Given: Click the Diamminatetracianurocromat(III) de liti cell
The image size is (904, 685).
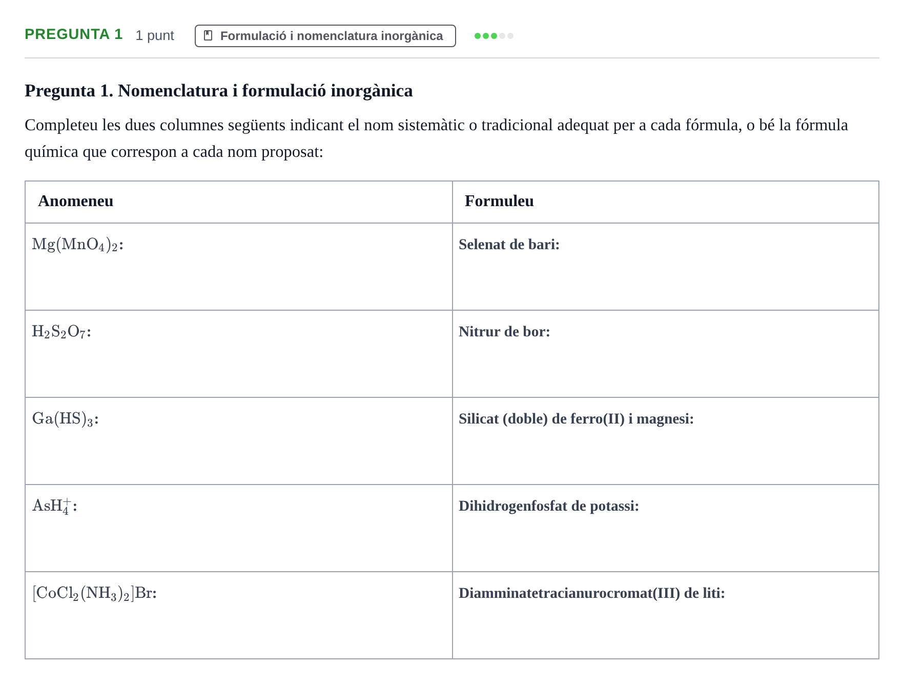Looking at the screenshot, I should [x=666, y=615].
